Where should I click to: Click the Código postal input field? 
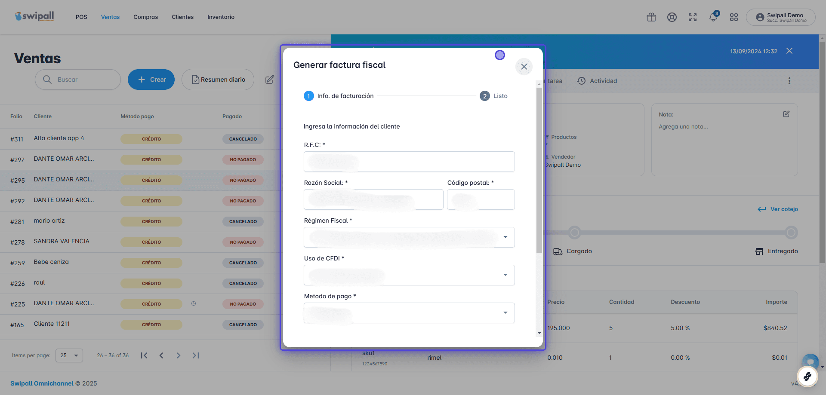coord(481,199)
